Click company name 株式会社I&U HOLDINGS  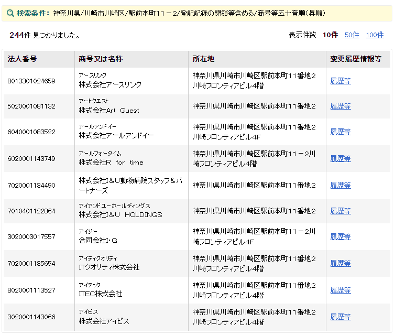(120, 215)
